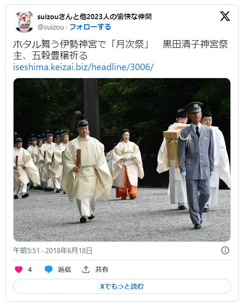
Task: Click the X logo icon
Action: [225, 16]
